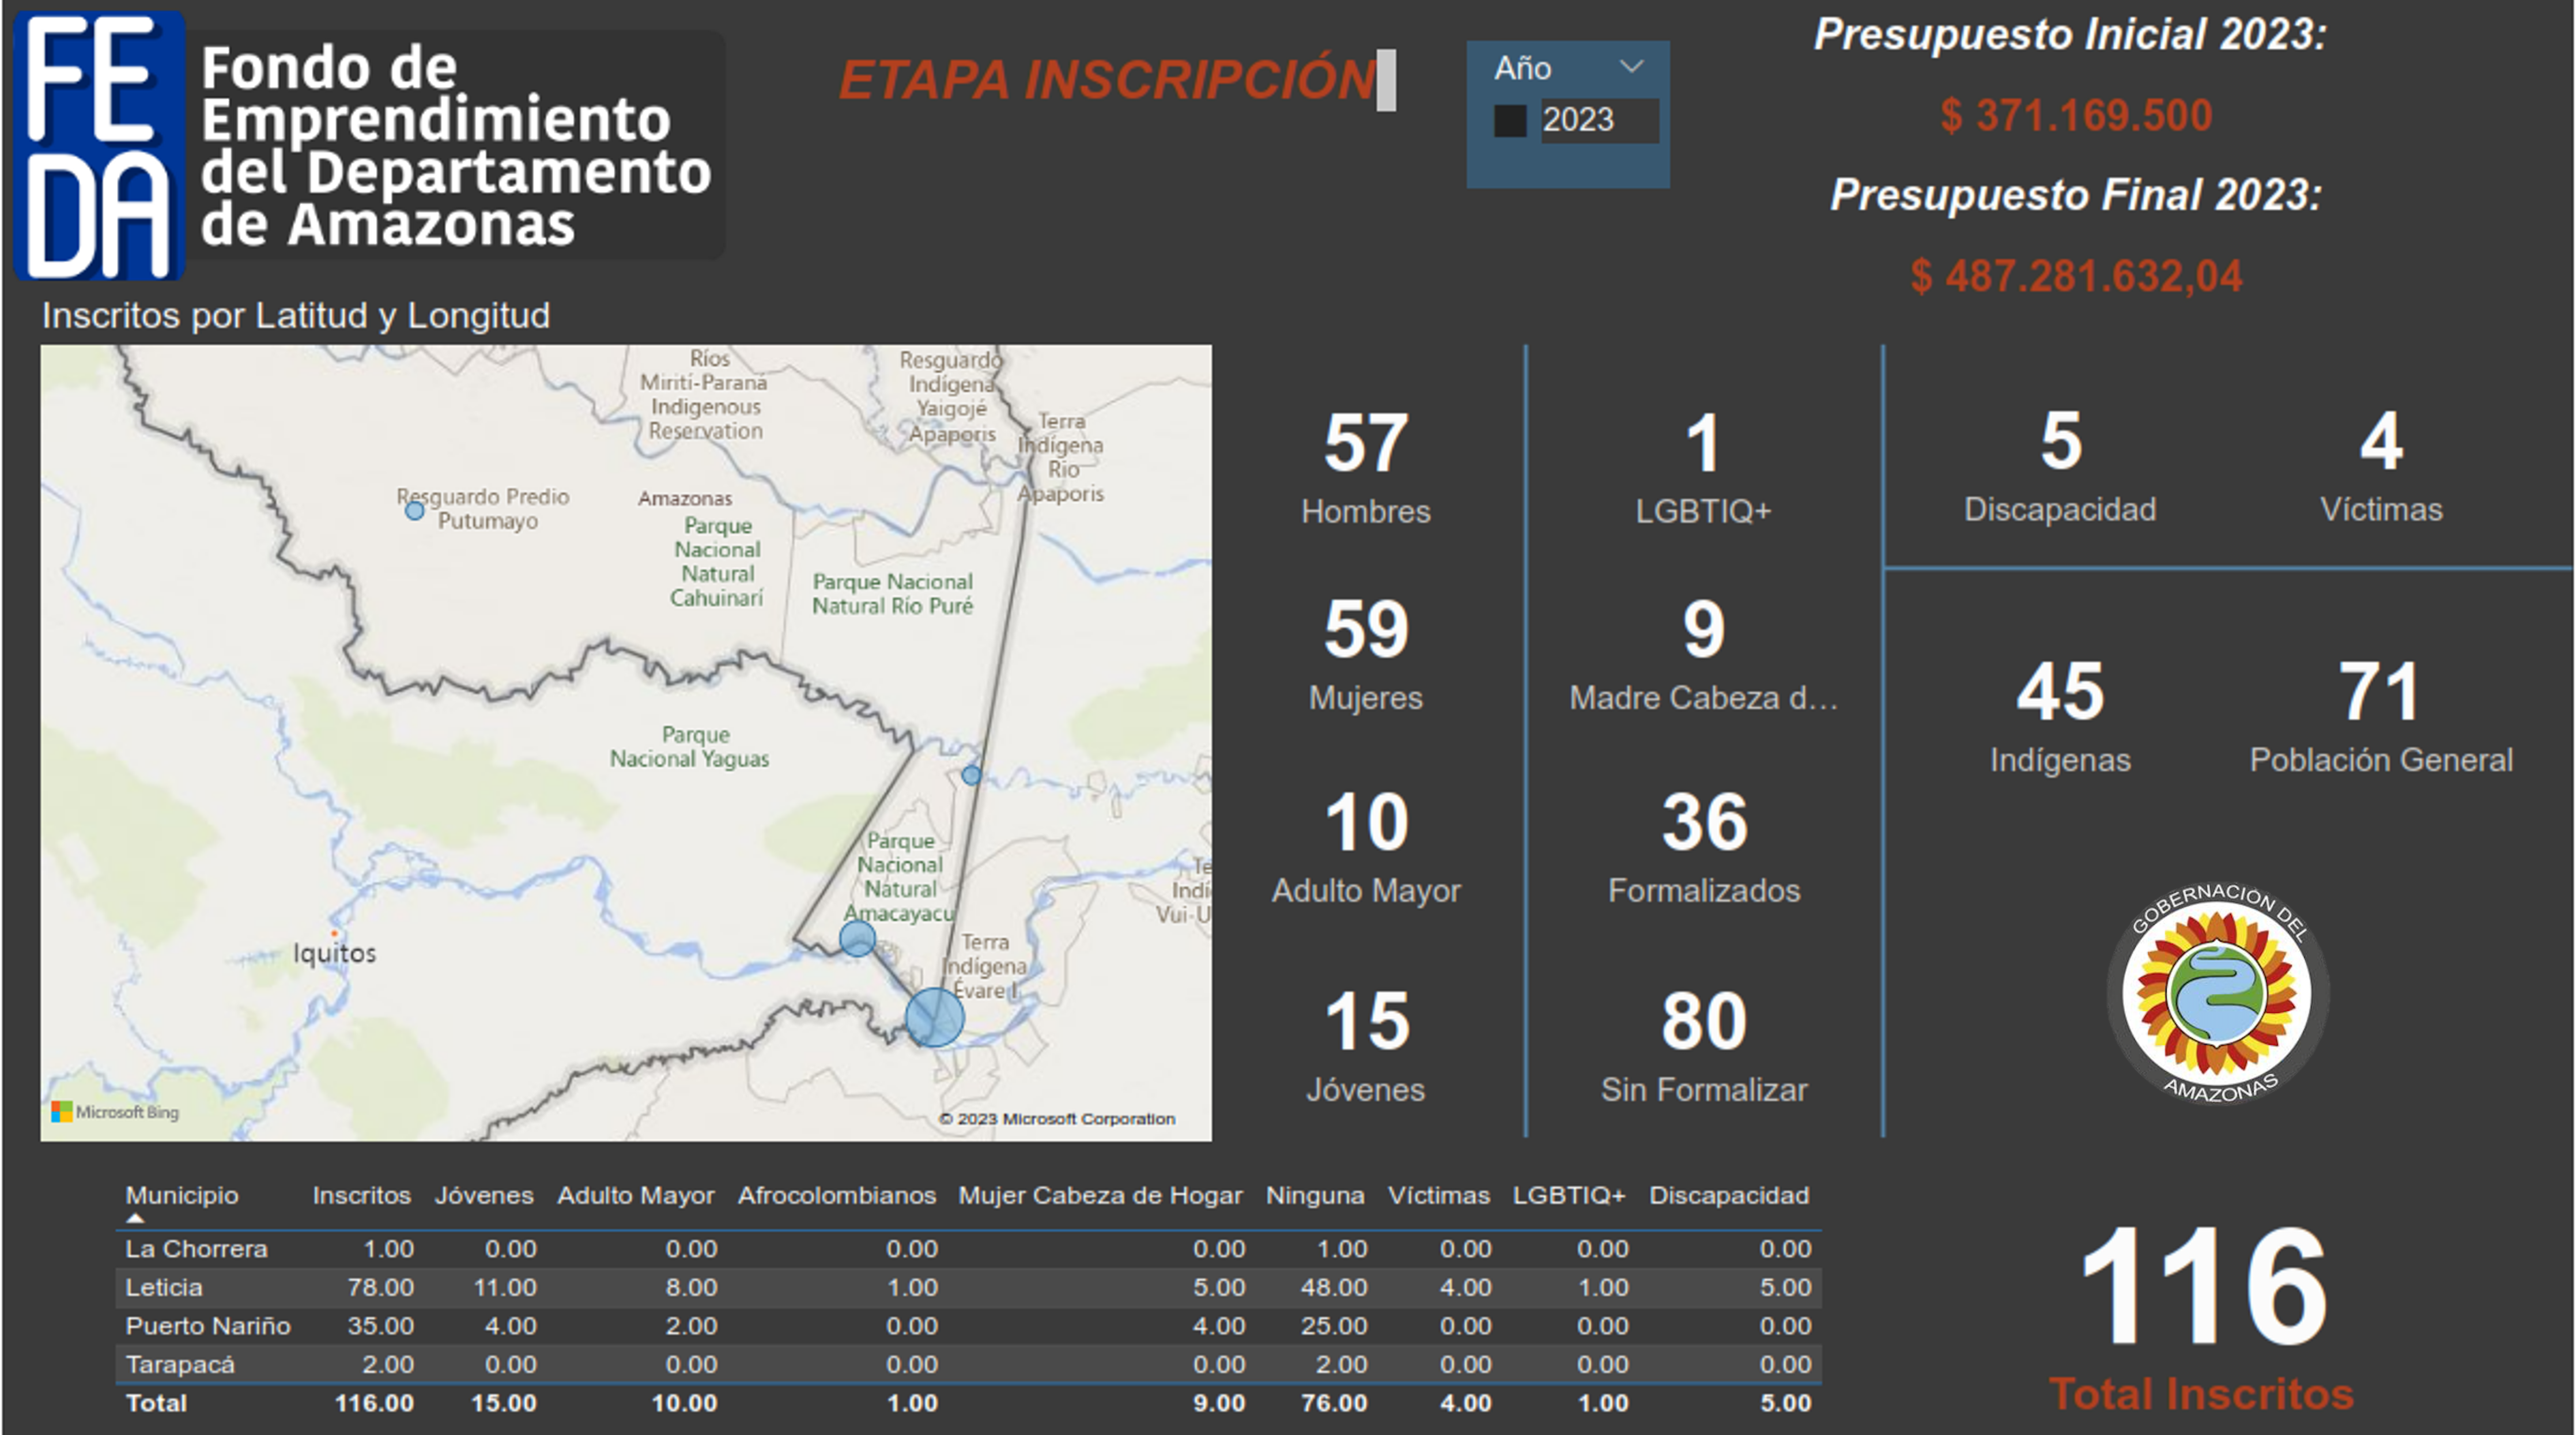Select the Leticia row in table
Image resolution: width=2576 pixels, height=1435 pixels.
(x=164, y=1287)
